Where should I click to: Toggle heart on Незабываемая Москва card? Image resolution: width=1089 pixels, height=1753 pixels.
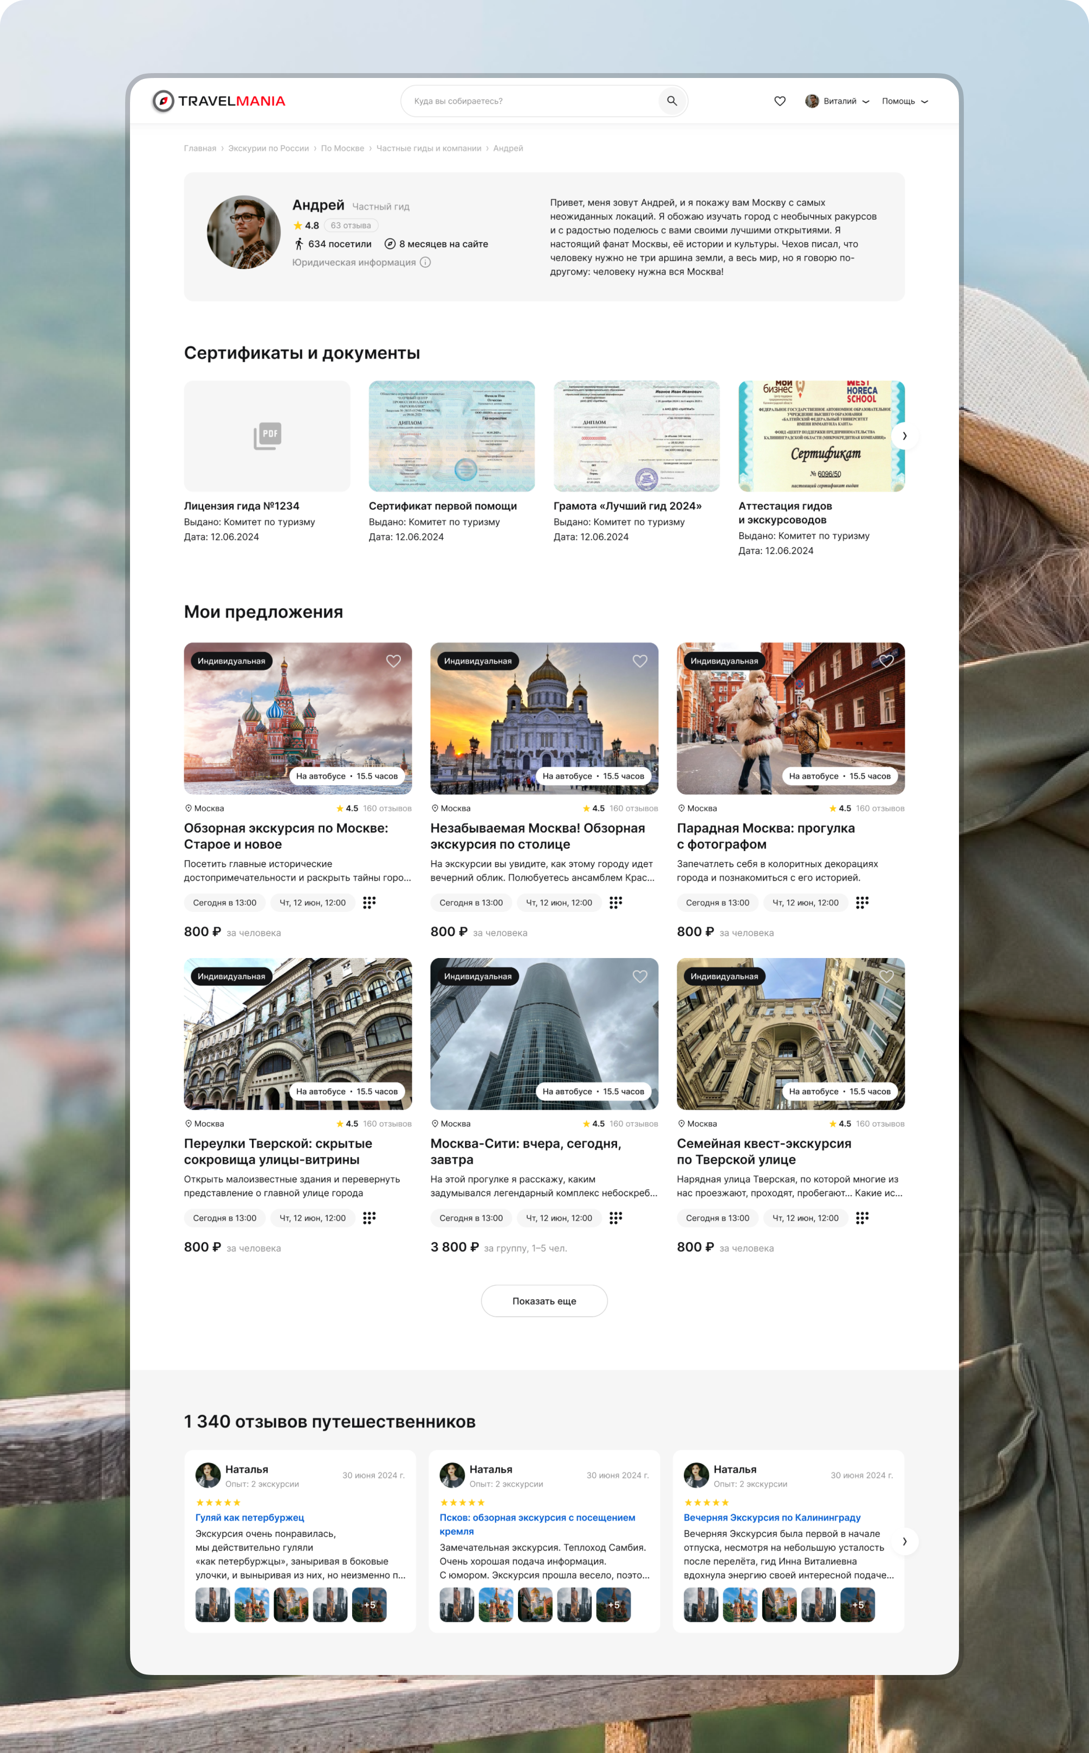click(639, 661)
